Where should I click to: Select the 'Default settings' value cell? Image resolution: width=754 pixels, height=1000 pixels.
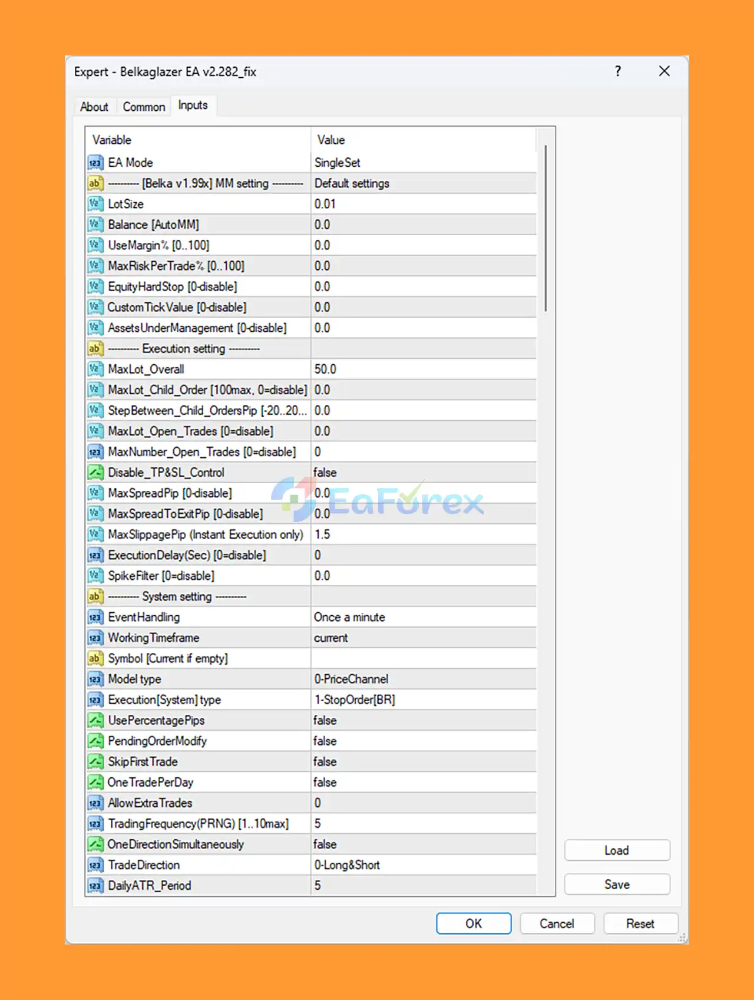[424, 183]
